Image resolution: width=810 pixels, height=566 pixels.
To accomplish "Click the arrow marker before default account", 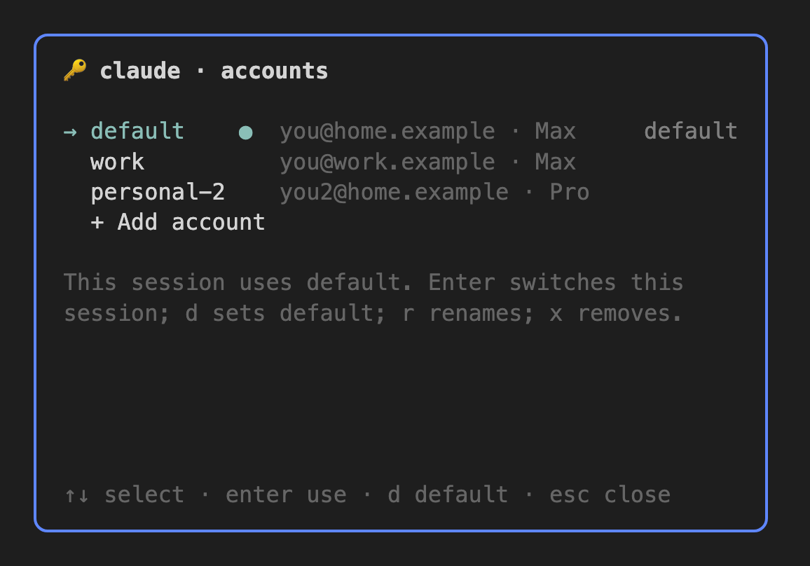I will pyautogui.click(x=70, y=132).
